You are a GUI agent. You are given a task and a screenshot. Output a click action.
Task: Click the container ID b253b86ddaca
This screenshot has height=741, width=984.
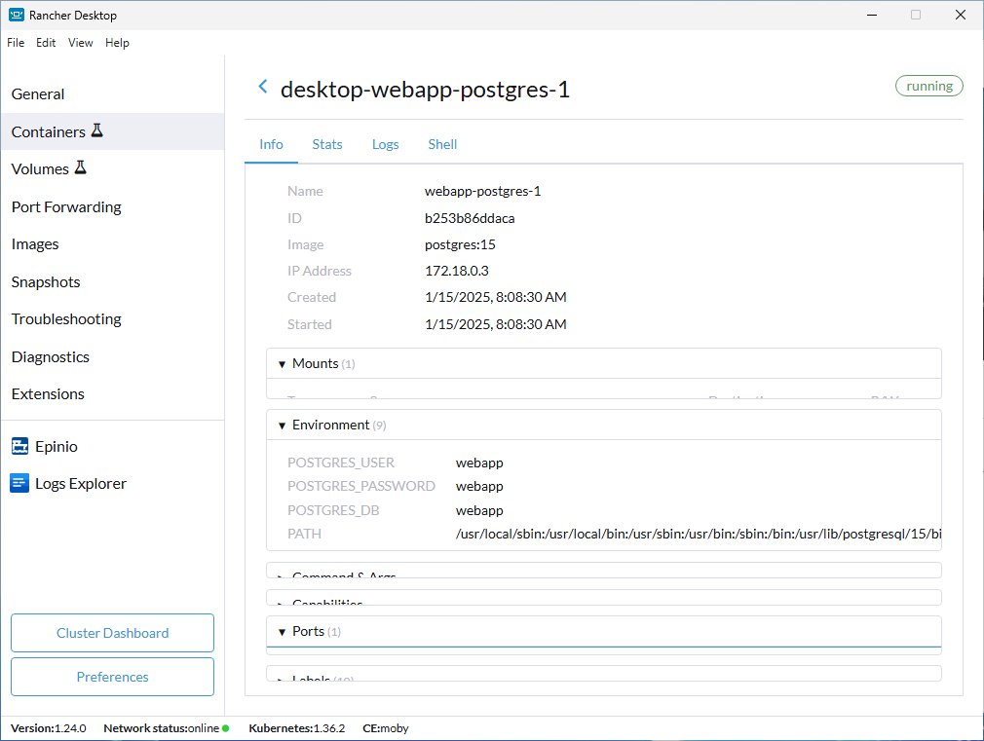(470, 218)
